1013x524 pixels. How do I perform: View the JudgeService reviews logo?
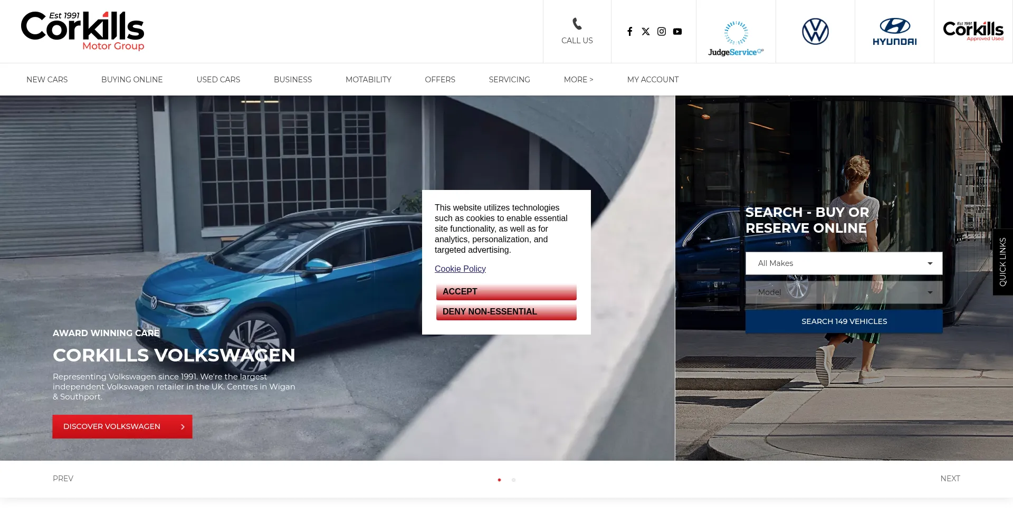pos(736,39)
